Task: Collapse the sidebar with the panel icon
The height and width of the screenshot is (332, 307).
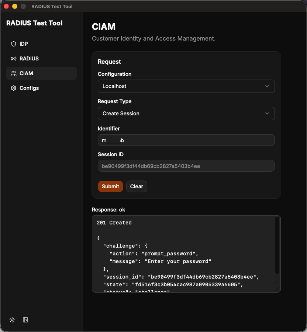Action: tap(25, 320)
